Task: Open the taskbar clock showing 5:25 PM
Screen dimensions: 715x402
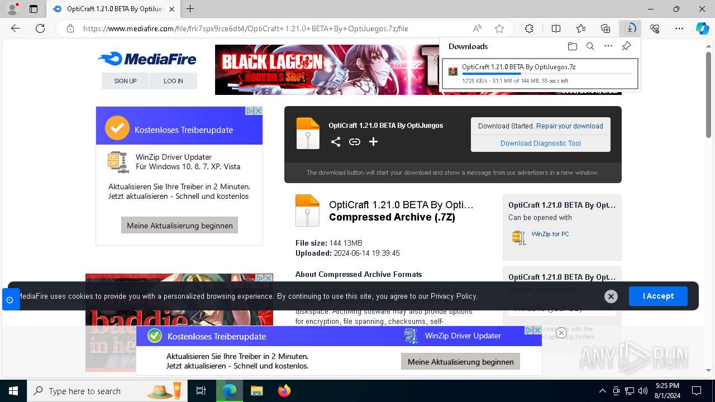Action: [x=668, y=391]
